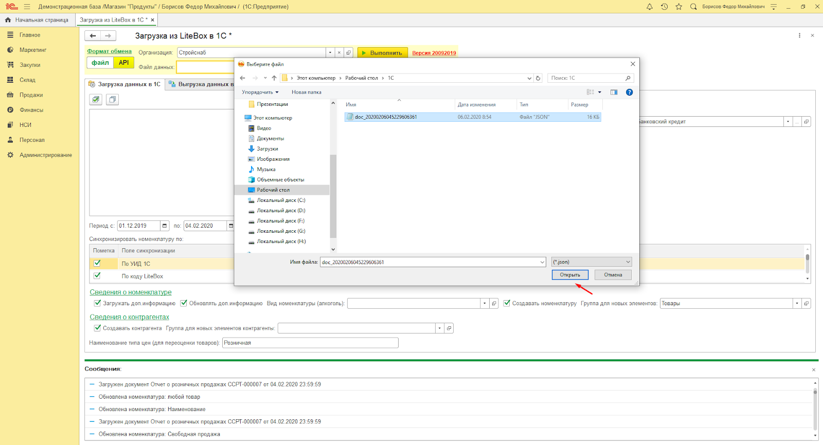Open Сведения о номенклатуре link
Viewport: 823px width, 445px height.
131,292
